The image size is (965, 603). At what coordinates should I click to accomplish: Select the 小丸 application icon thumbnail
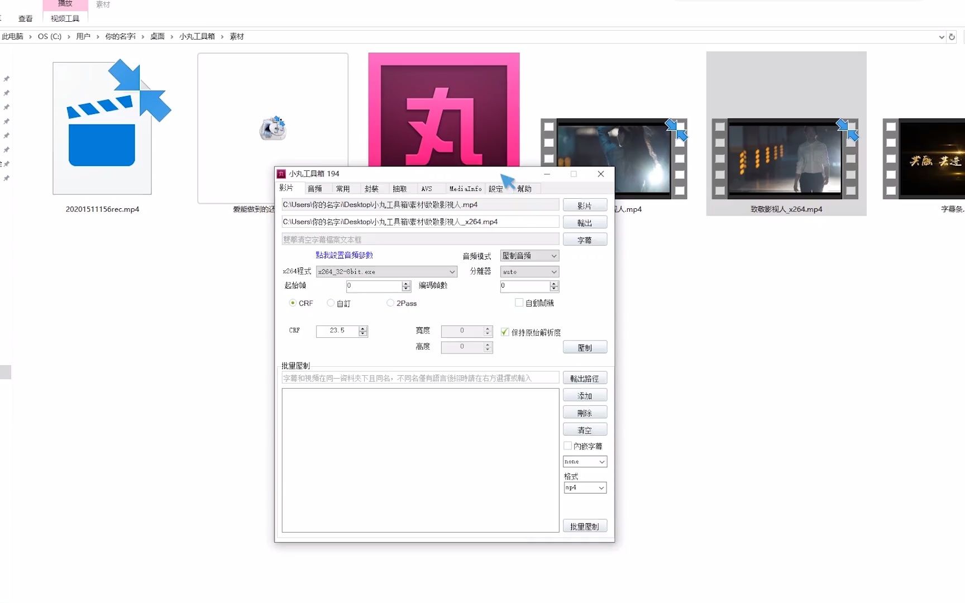coord(444,109)
